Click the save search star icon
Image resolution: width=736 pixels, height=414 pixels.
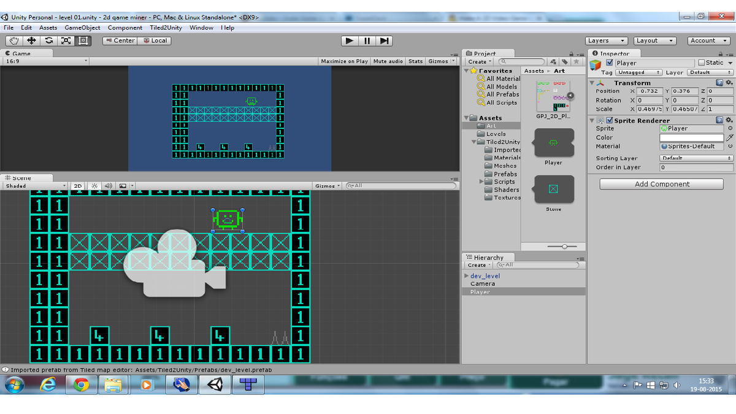[x=575, y=62]
